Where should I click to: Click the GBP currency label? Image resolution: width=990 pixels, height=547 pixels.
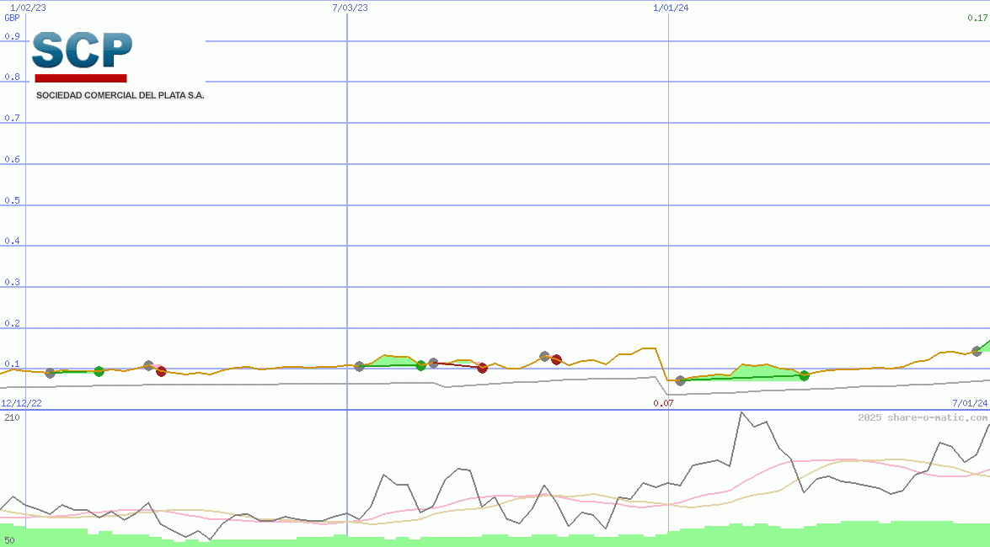[12, 18]
